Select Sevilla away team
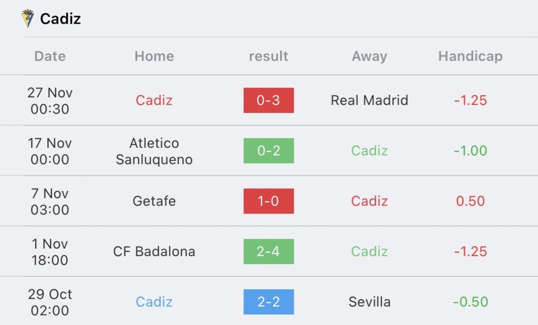Viewport: 538px width, 325px height. click(369, 302)
